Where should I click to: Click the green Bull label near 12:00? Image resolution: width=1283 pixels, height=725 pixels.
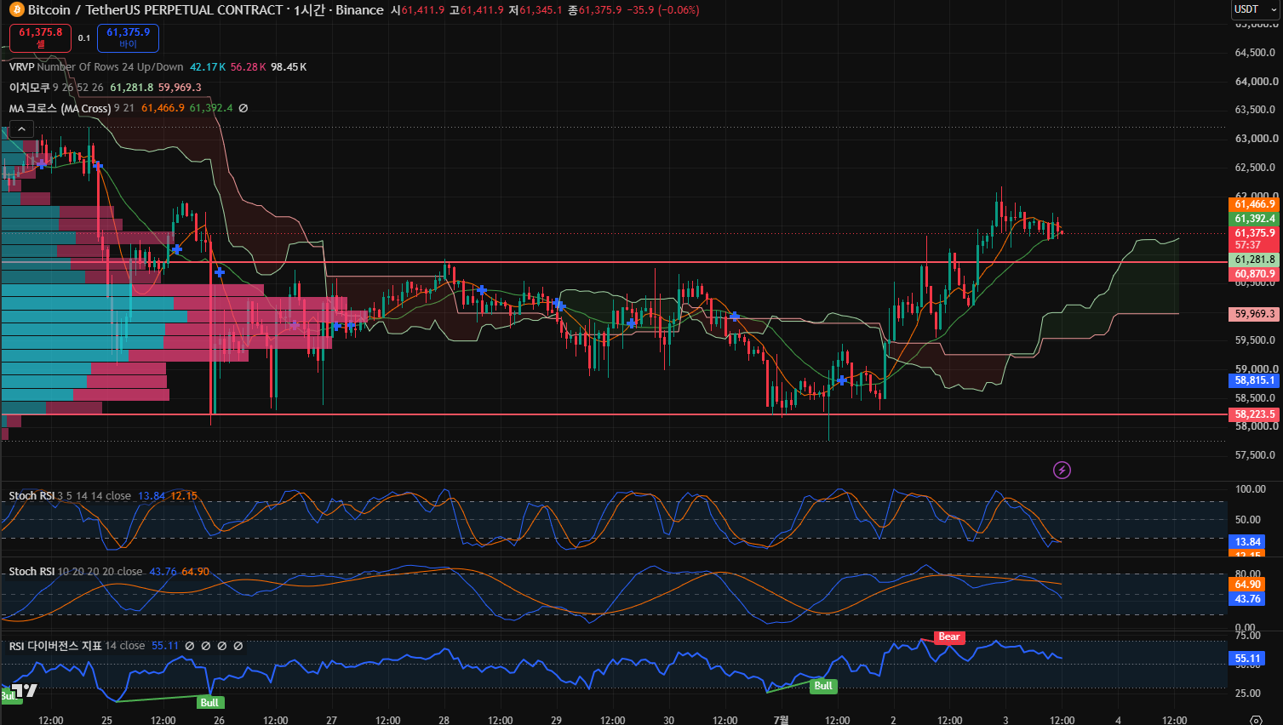click(823, 686)
